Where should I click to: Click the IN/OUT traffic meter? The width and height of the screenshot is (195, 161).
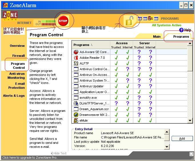point(45,23)
